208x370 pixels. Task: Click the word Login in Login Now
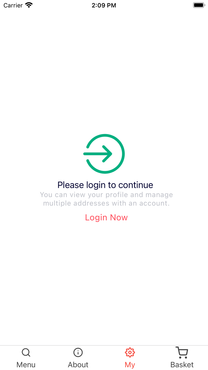coord(96,217)
